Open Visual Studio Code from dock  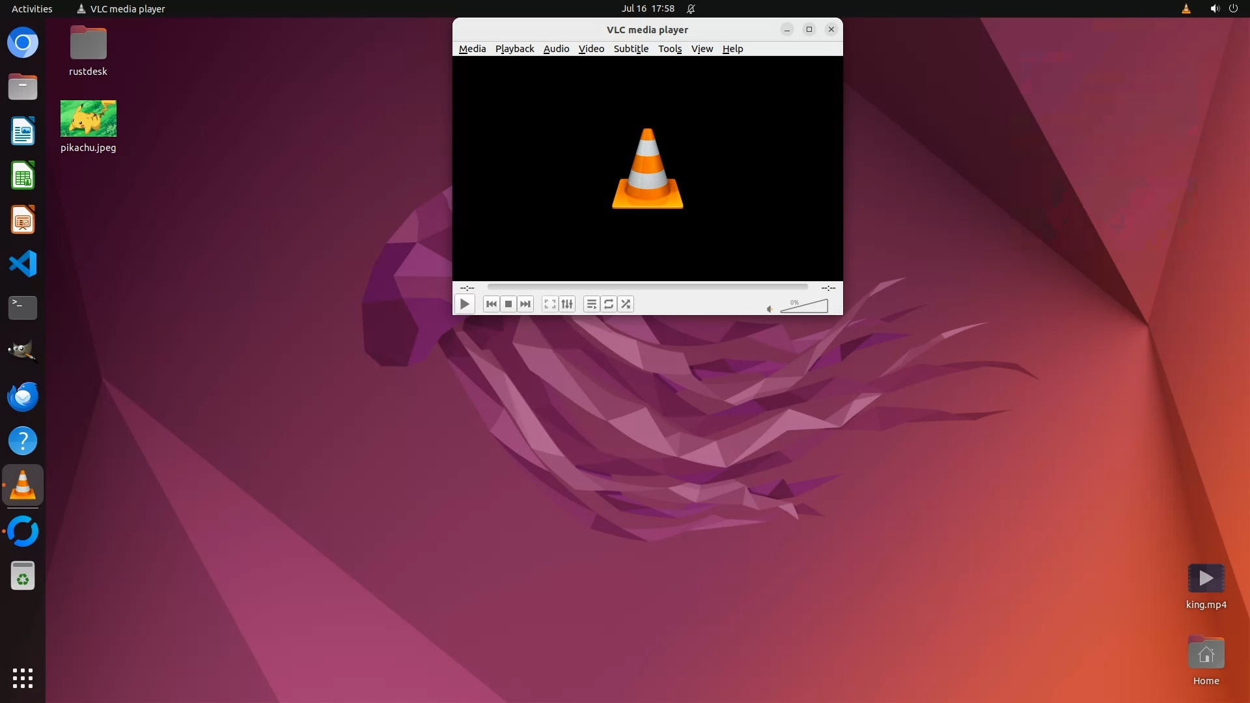tap(23, 264)
